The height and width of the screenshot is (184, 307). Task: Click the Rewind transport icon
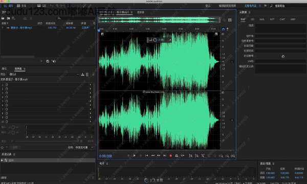pos(152,156)
